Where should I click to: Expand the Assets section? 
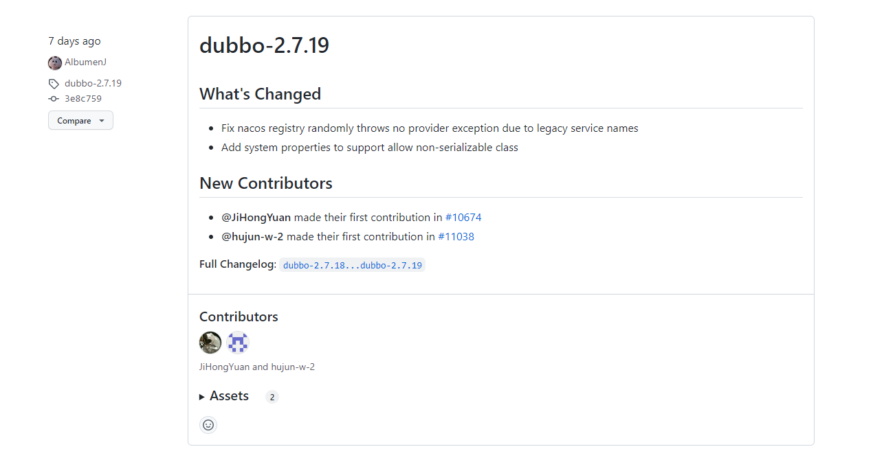tap(229, 396)
